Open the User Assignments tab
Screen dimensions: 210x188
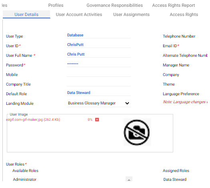pyautogui.click(x=131, y=14)
